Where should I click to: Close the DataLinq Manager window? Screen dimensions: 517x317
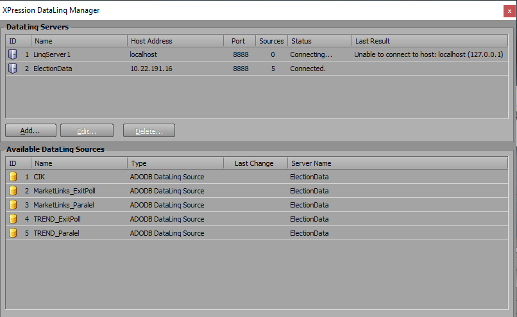tap(509, 11)
